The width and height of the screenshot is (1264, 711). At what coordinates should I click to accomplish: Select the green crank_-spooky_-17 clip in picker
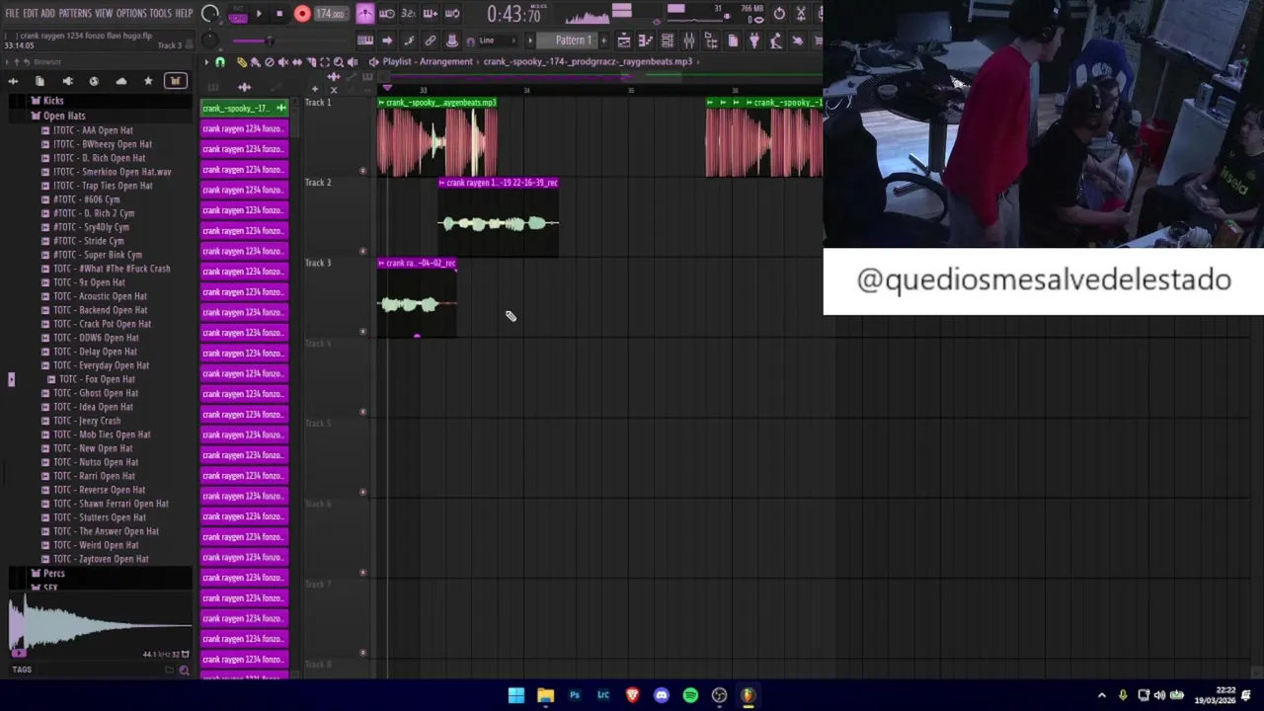tap(244, 108)
